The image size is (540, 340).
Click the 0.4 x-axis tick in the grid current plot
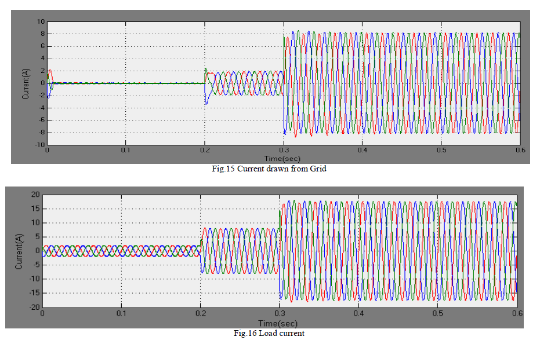[362, 150]
